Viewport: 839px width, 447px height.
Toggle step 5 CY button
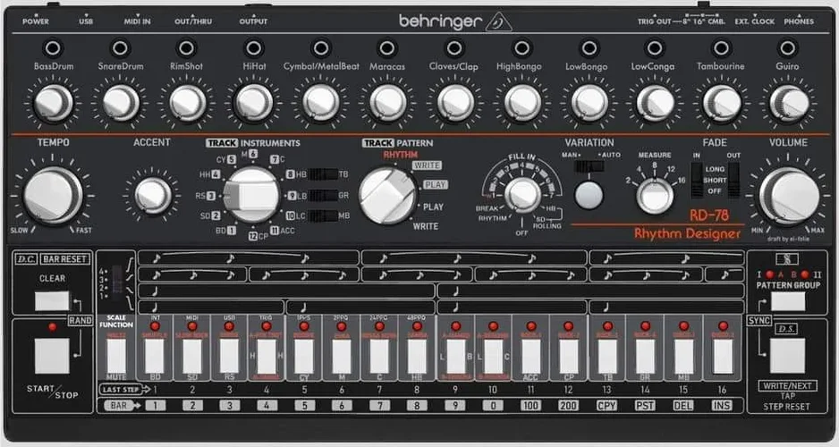pyautogui.click(x=304, y=356)
